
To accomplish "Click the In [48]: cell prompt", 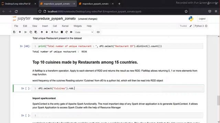I will (x=25, y=46).
